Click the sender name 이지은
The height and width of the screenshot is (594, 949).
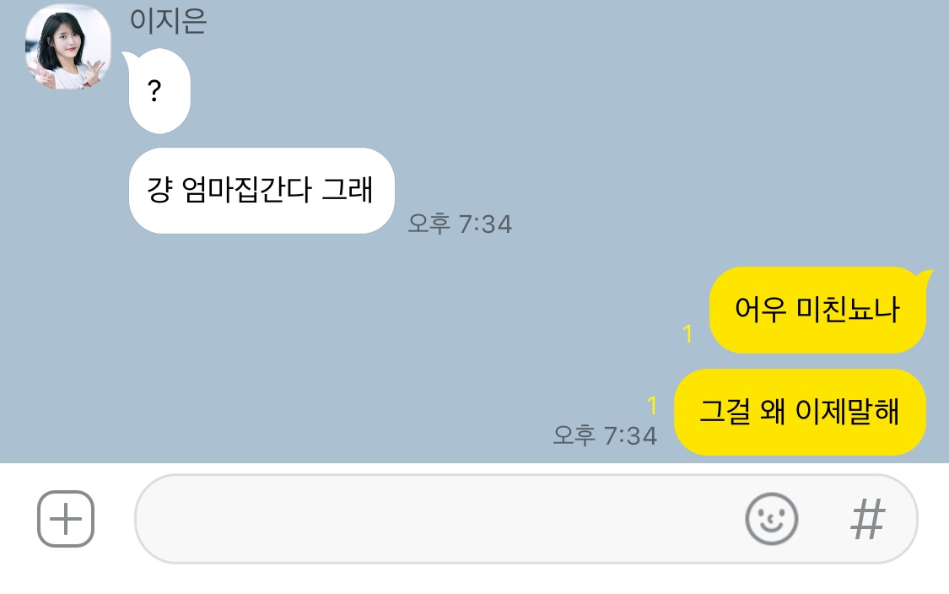[168, 20]
